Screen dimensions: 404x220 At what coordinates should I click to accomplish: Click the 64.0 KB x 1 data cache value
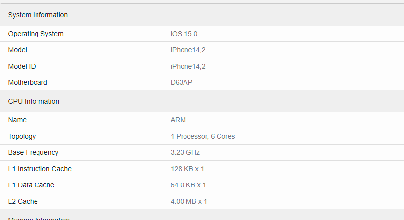pyautogui.click(x=188, y=185)
